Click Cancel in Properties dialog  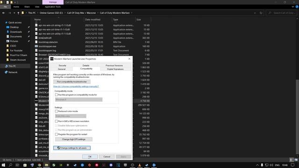pos(107,157)
